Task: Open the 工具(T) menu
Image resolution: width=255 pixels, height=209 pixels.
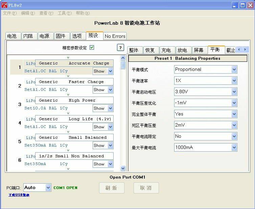Action: pos(65,13)
